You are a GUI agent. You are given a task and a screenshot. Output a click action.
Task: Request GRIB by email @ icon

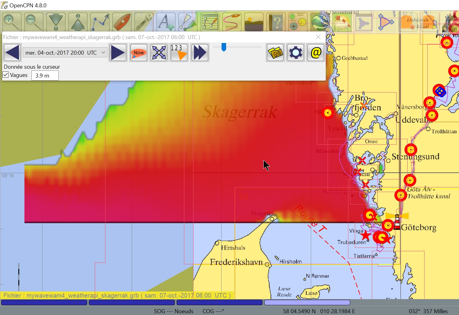[316, 52]
